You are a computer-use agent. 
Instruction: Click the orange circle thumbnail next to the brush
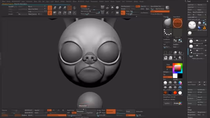178,23
